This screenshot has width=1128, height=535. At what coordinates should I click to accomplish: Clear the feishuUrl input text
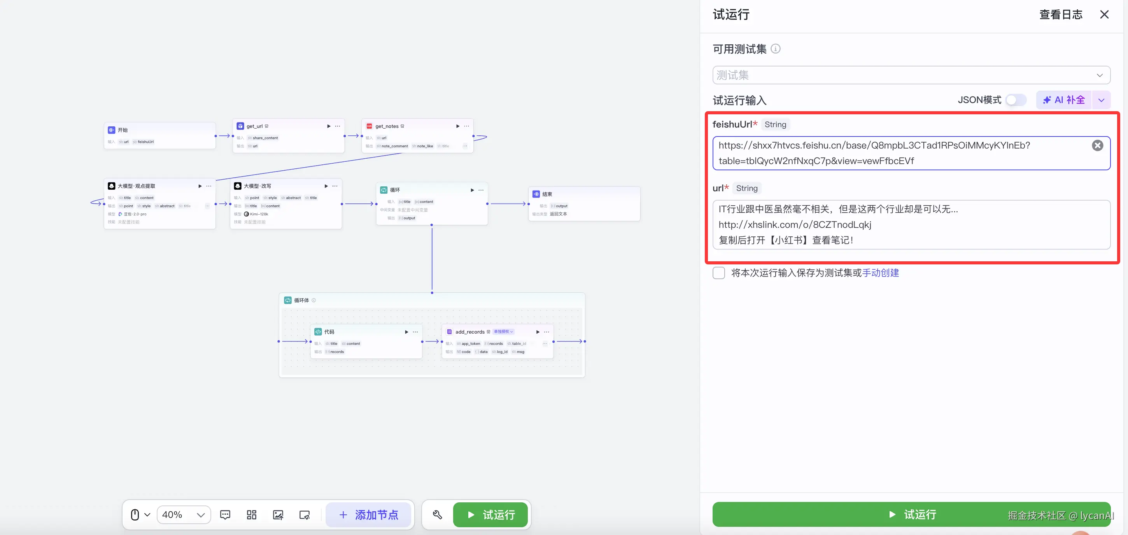[1097, 145]
